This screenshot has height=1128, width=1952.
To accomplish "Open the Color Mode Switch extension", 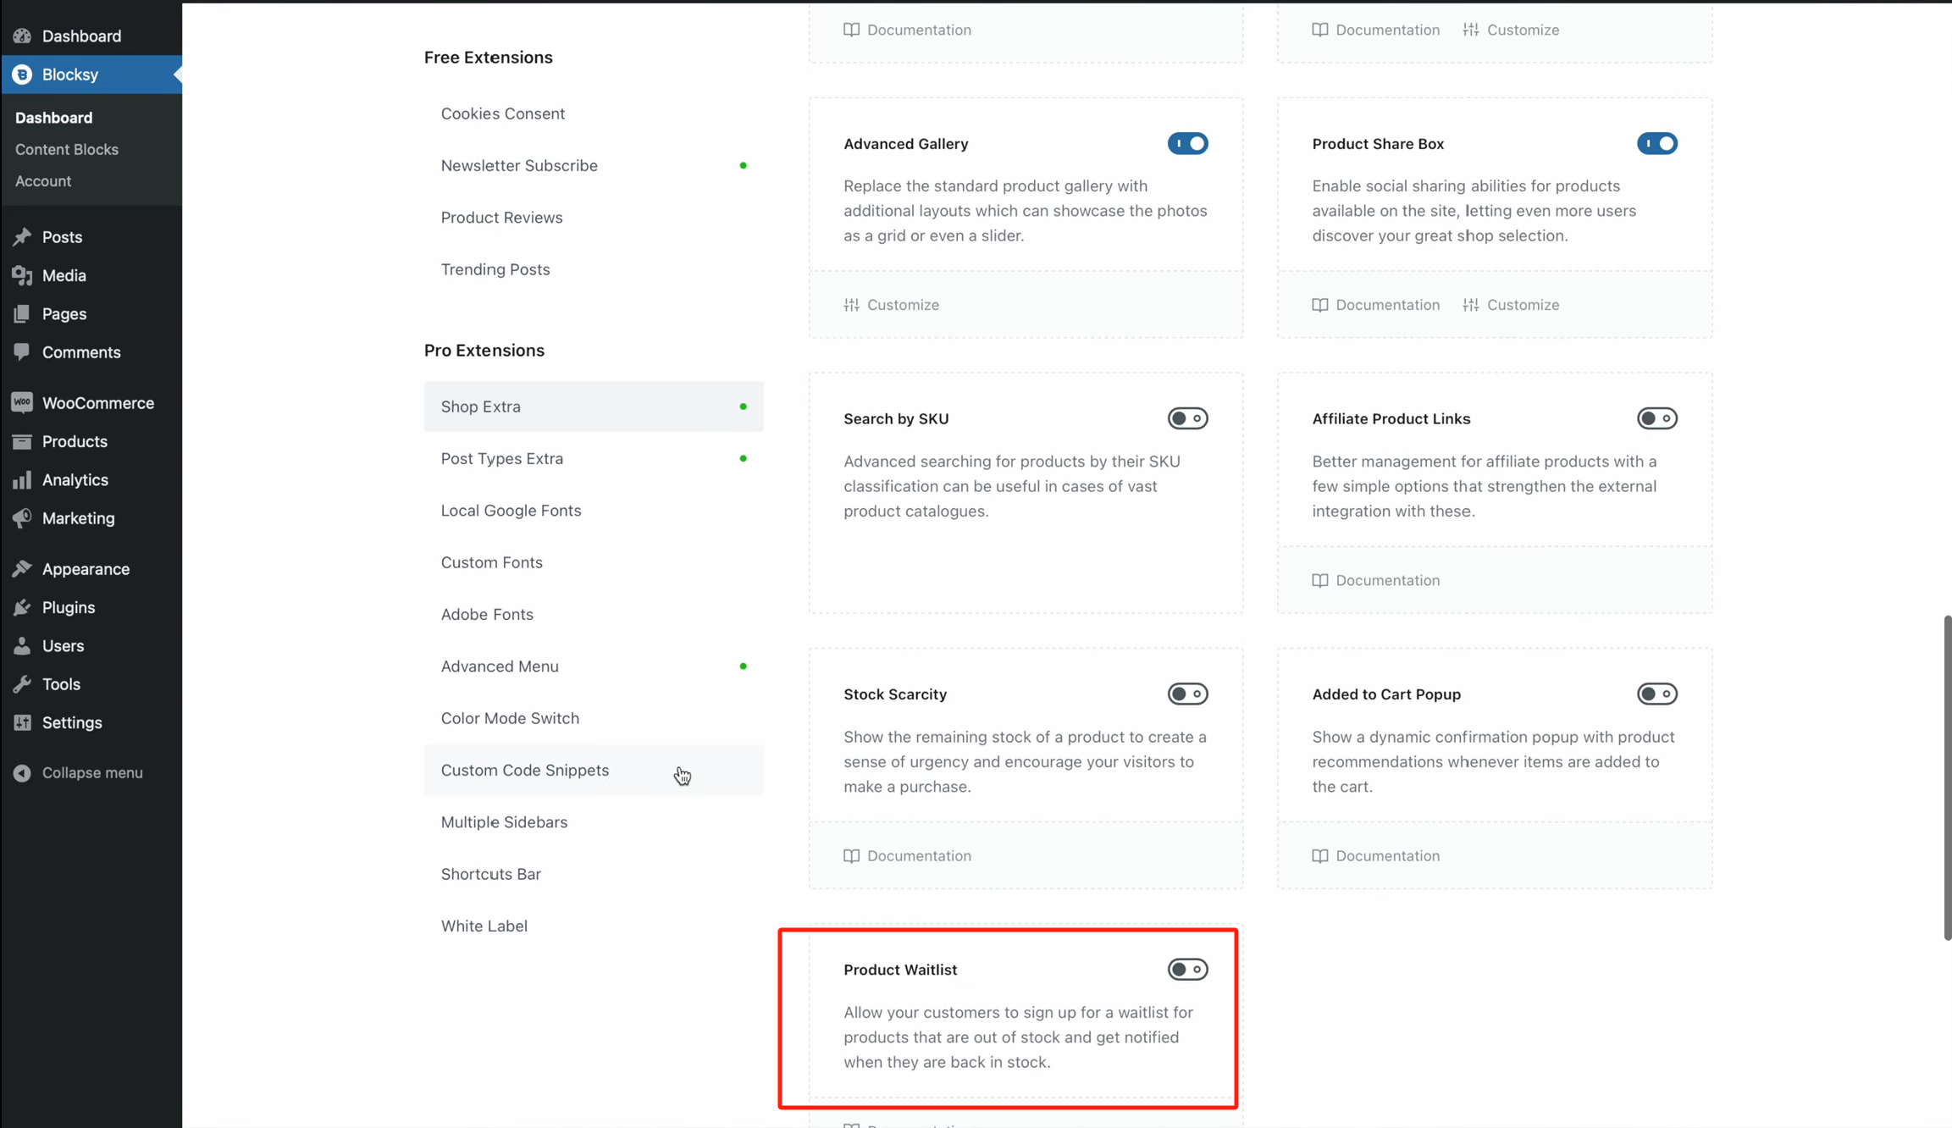I will [x=510, y=718].
